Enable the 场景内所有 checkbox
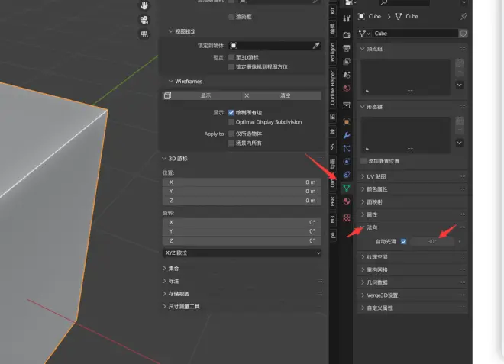Screen dimensions: 504x364 click(231, 143)
